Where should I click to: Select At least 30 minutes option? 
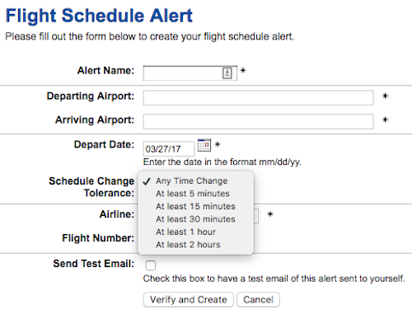pos(195,219)
